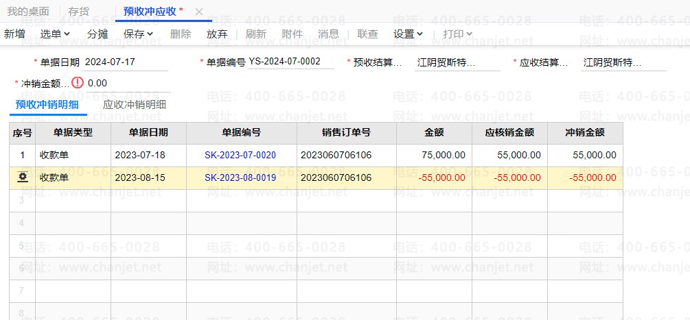Click the 单据编号 field YS-2024-07-0002
Image resolution: width=690 pixels, height=320 pixels.
coord(291,62)
